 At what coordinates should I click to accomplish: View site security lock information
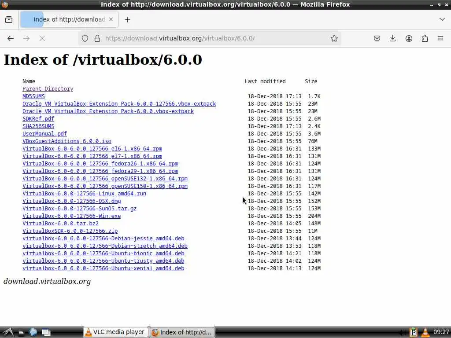(97, 38)
